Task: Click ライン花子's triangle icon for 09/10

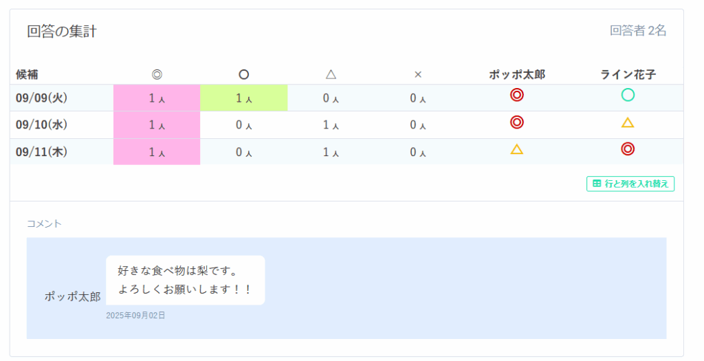Action: tap(627, 123)
